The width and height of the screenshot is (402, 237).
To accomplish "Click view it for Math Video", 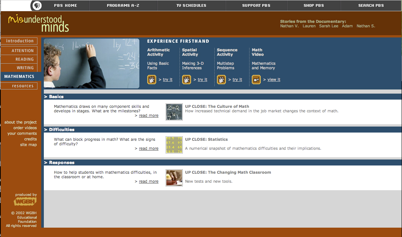I will [273, 80].
